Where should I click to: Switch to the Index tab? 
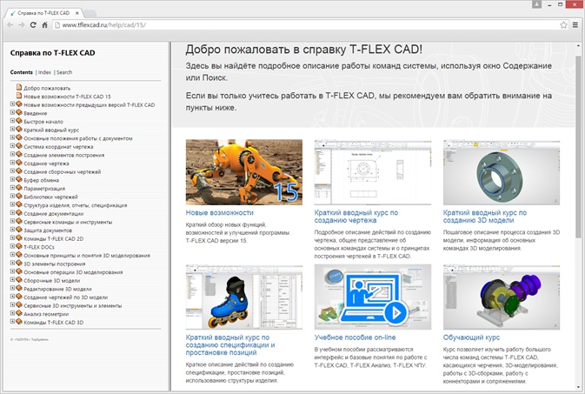(x=44, y=72)
